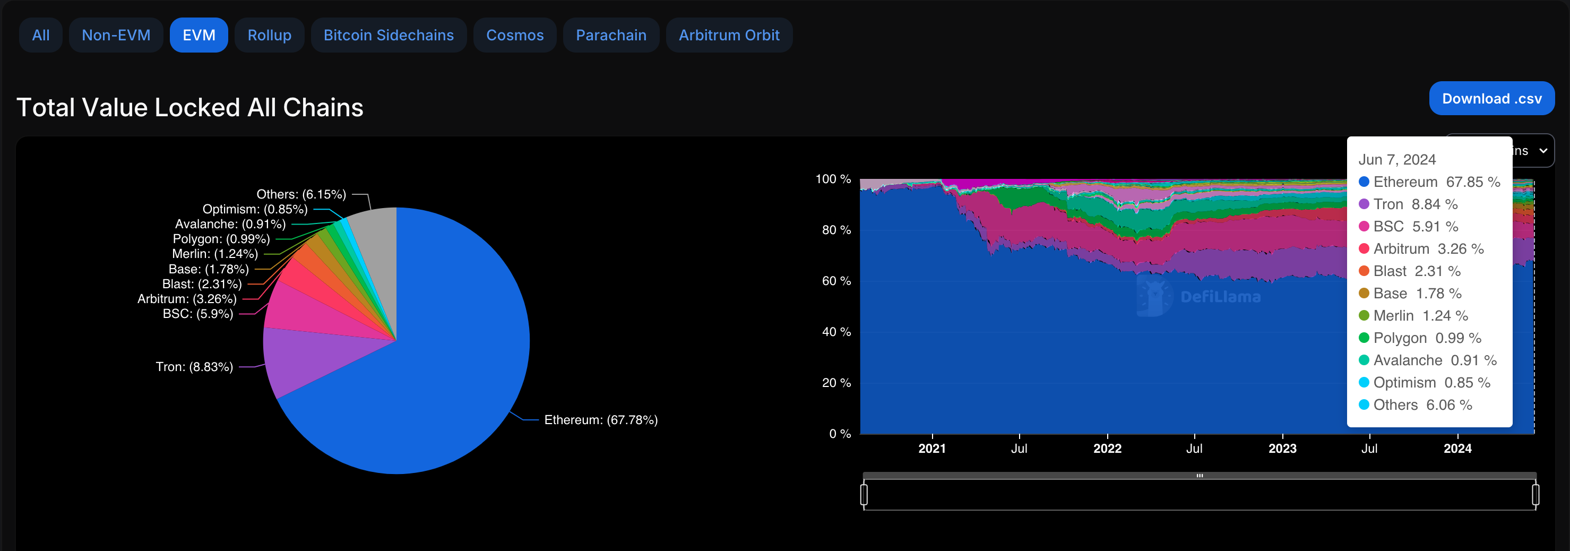The image size is (1570, 551).
Task: Click the blue Ethereum slice of the pie chart
Action: [x=439, y=366]
